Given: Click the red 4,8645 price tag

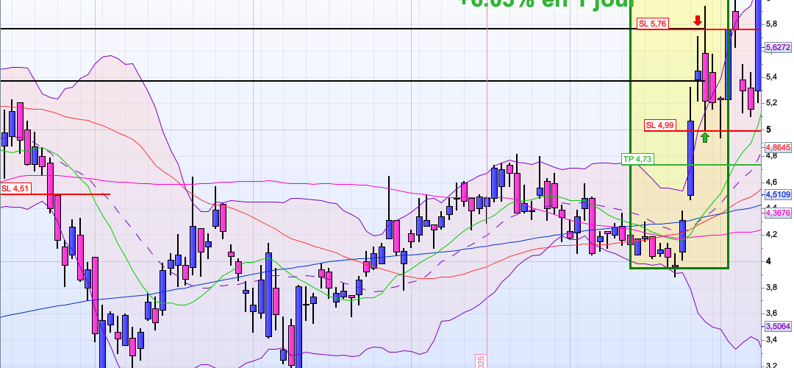Looking at the screenshot, I should point(778,147).
